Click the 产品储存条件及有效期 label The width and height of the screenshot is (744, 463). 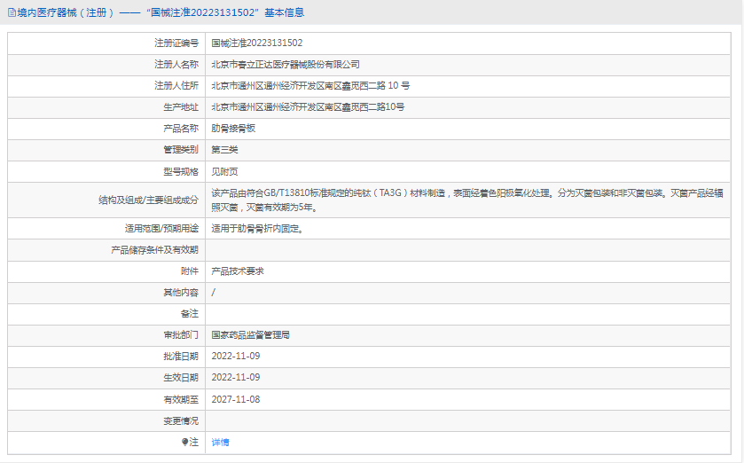pos(154,250)
